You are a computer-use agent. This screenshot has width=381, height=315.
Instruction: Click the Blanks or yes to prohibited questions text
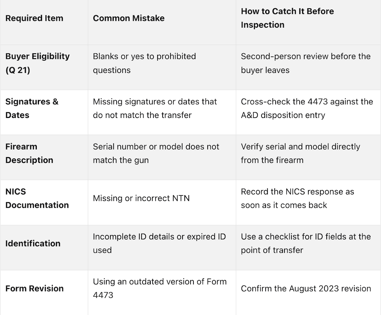pyautogui.click(x=144, y=63)
